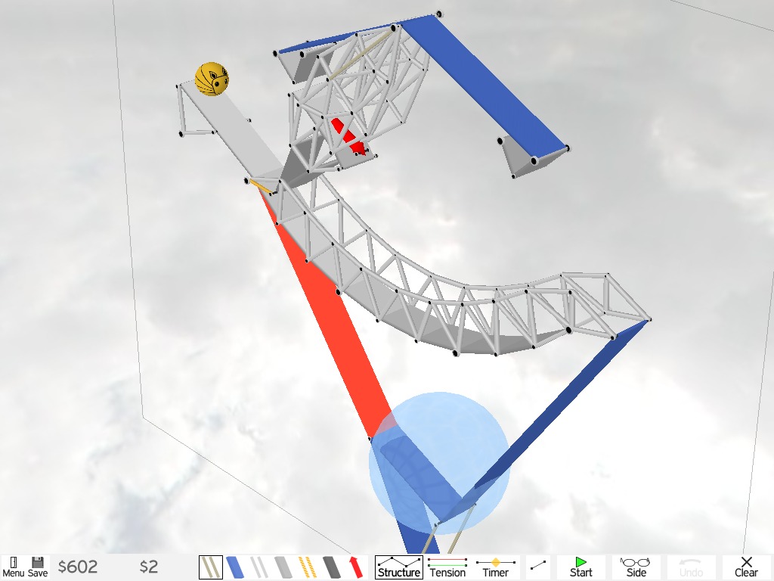The height and width of the screenshot is (581, 774).
Task: Select the tan beam material
Action: tap(211, 567)
